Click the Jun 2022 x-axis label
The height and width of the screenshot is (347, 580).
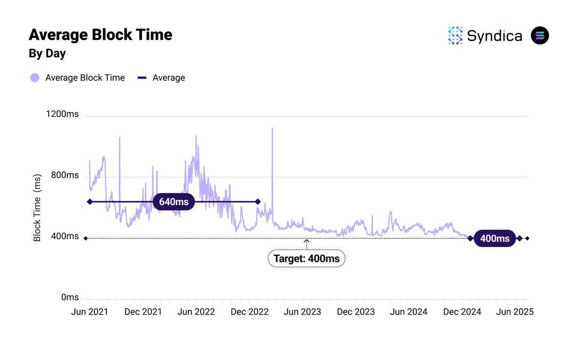196,312
